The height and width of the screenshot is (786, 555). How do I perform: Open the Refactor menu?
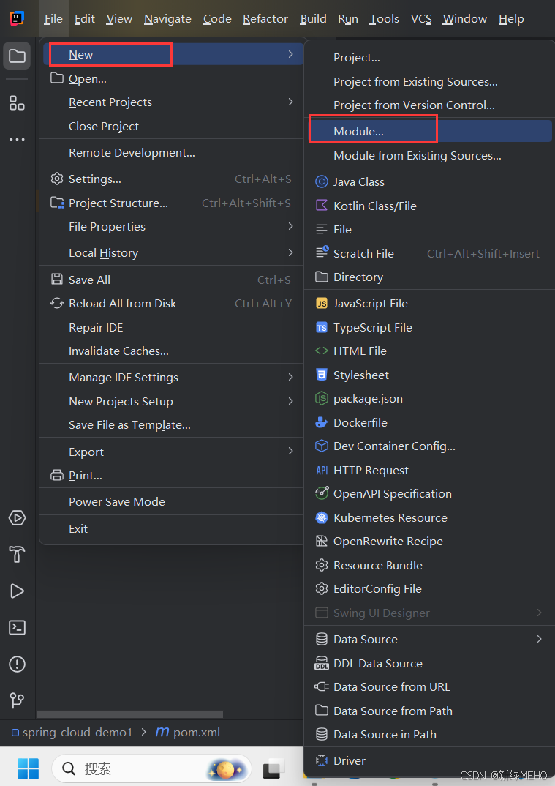(265, 19)
